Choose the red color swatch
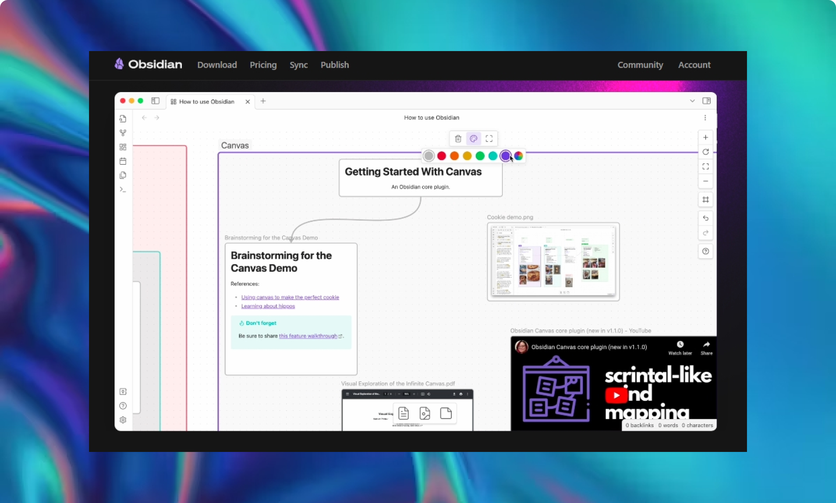The height and width of the screenshot is (503, 836). point(442,156)
